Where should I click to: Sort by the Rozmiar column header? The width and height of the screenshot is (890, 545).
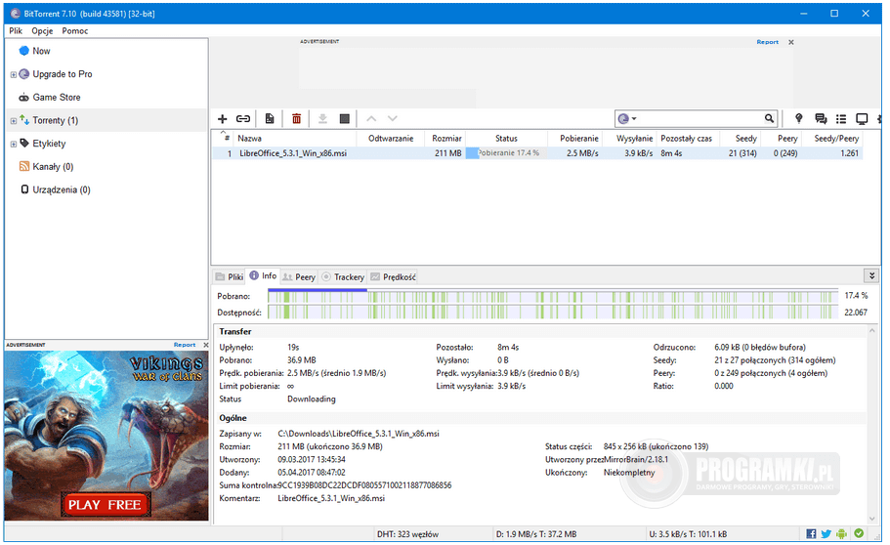tap(446, 138)
